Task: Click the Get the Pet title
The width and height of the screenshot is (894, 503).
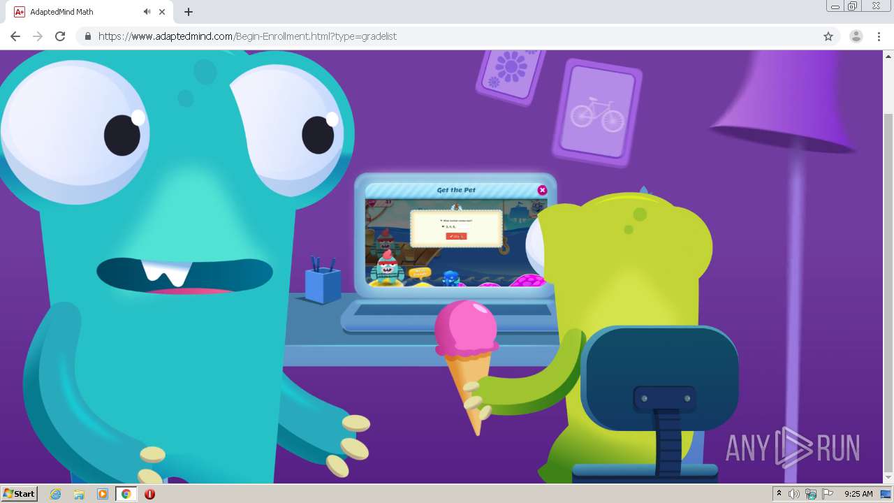Action: pyautogui.click(x=456, y=190)
